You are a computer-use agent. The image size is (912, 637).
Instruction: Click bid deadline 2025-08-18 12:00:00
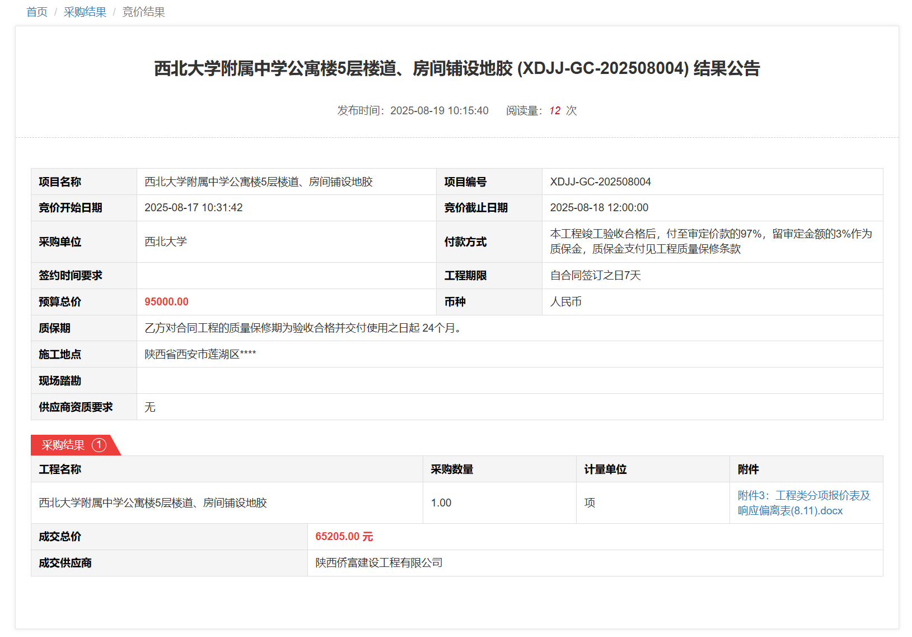click(x=599, y=208)
